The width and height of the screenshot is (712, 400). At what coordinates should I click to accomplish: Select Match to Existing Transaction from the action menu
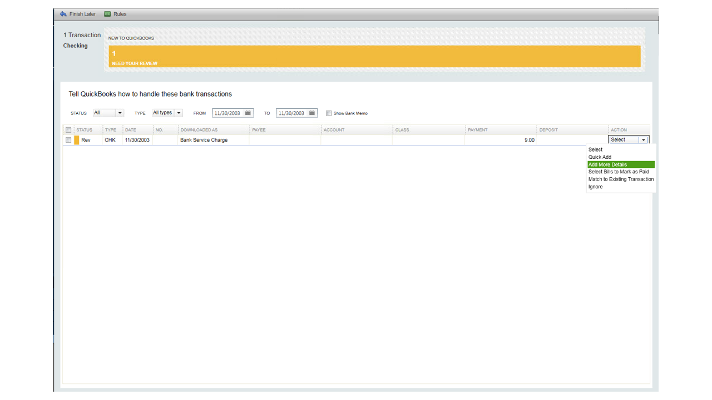(620, 179)
